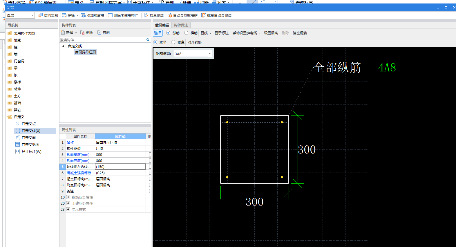Select the 纵筋 radio button
This screenshot has height=247, width=456.
click(x=168, y=33)
